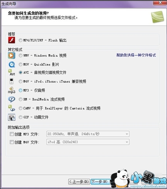The image size is (167, 189).
Task: Click the GIF animation file icon
Action: [x=12, y=117]
